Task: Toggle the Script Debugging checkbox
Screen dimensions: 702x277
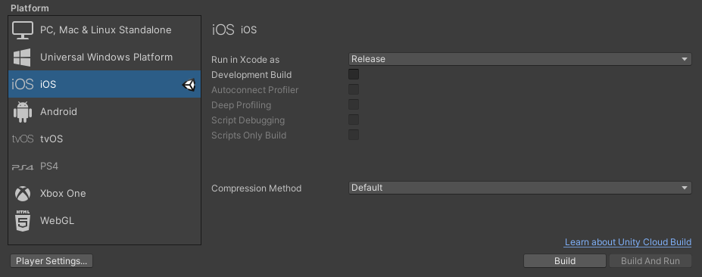Action: (354, 120)
